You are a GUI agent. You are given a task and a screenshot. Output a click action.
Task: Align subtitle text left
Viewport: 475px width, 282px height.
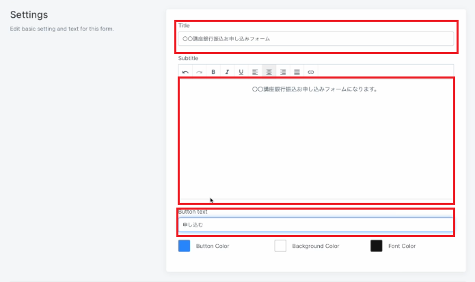[x=255, y=72]
